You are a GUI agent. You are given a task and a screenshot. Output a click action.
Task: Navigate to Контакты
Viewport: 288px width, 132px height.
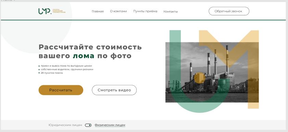coord(171,11)
